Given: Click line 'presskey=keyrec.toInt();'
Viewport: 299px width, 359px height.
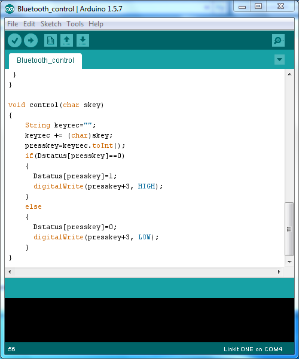Looking at the screenshot, I should (75, 145).
